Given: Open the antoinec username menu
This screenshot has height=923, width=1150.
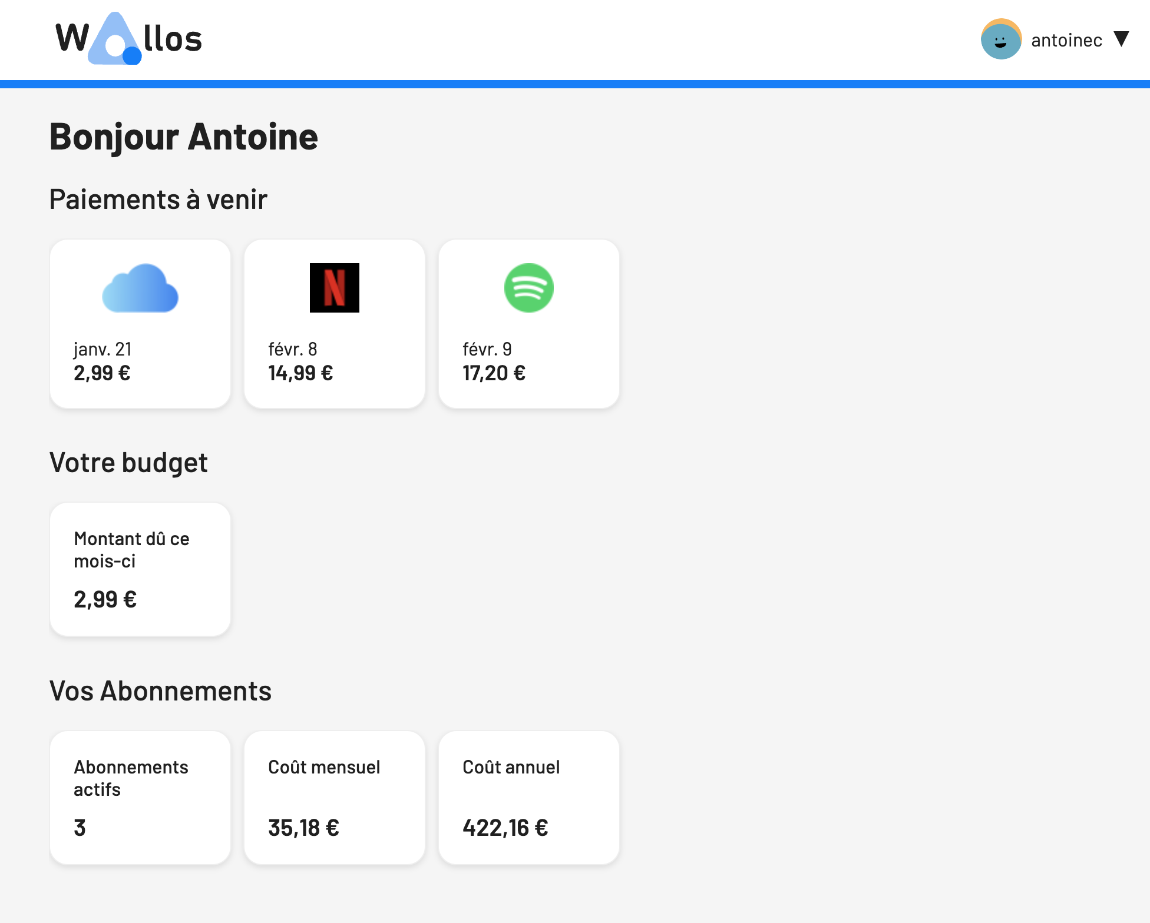Looking at the screenshot, I should point(1066,40).
